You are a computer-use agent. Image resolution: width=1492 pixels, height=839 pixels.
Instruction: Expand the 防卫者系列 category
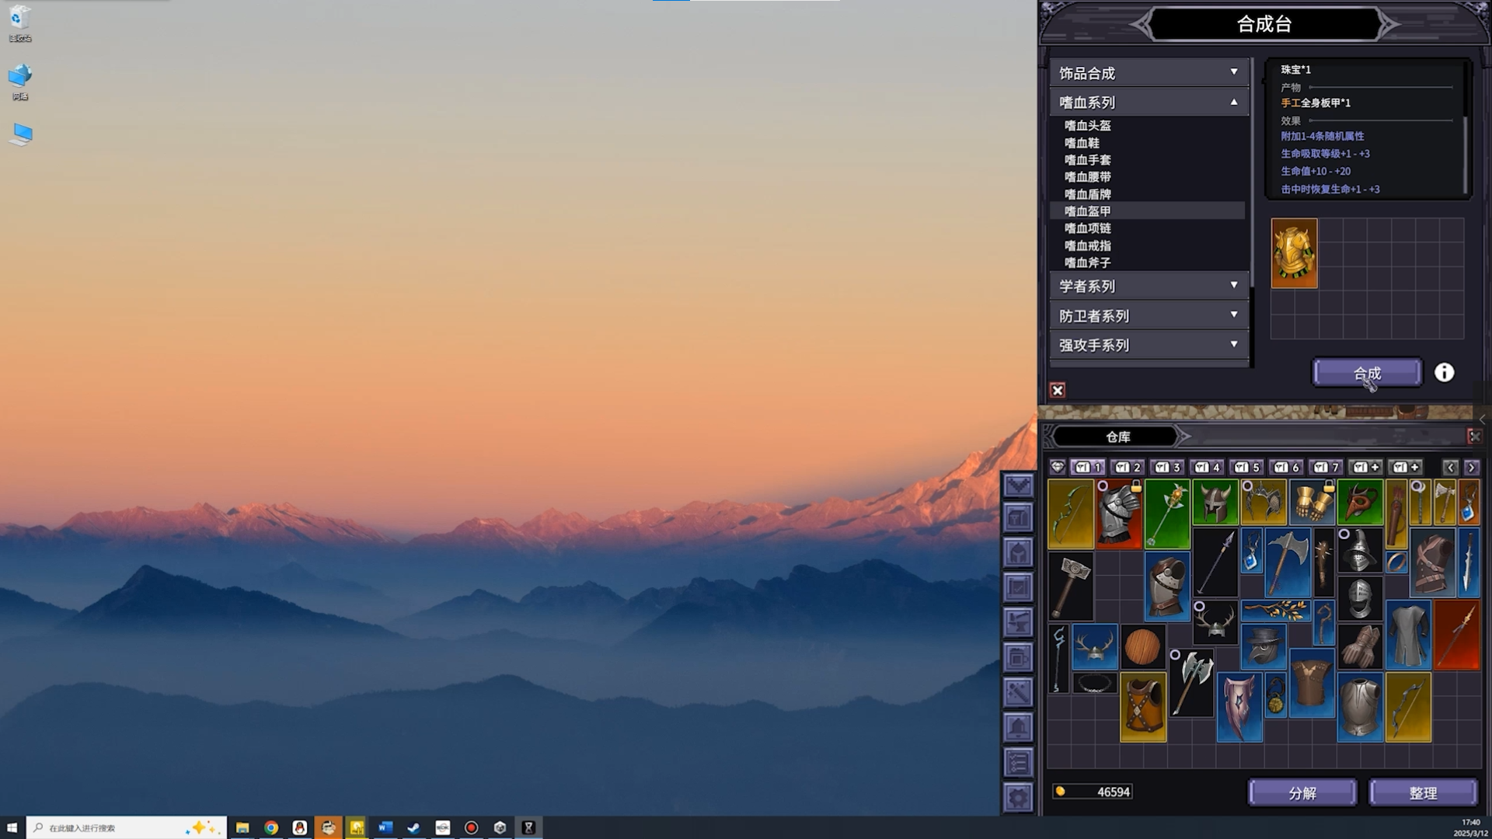1149,315
